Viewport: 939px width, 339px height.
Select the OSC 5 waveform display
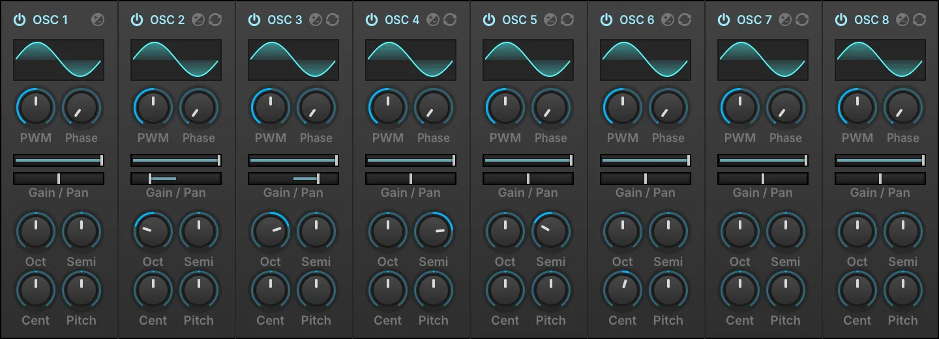tap(528, 60)
